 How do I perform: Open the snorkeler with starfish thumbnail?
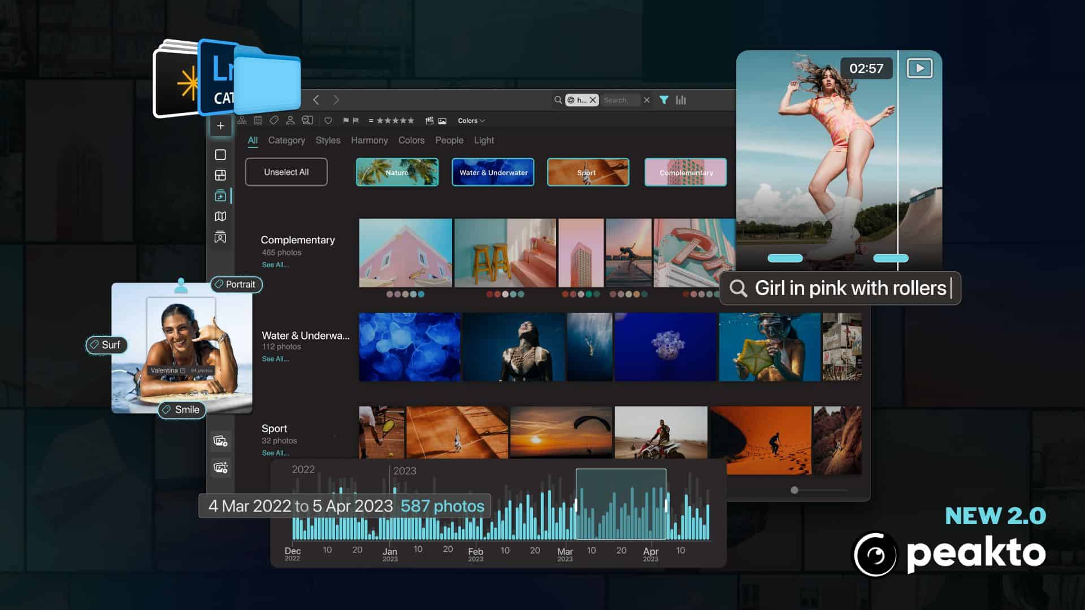click(770, 347)
